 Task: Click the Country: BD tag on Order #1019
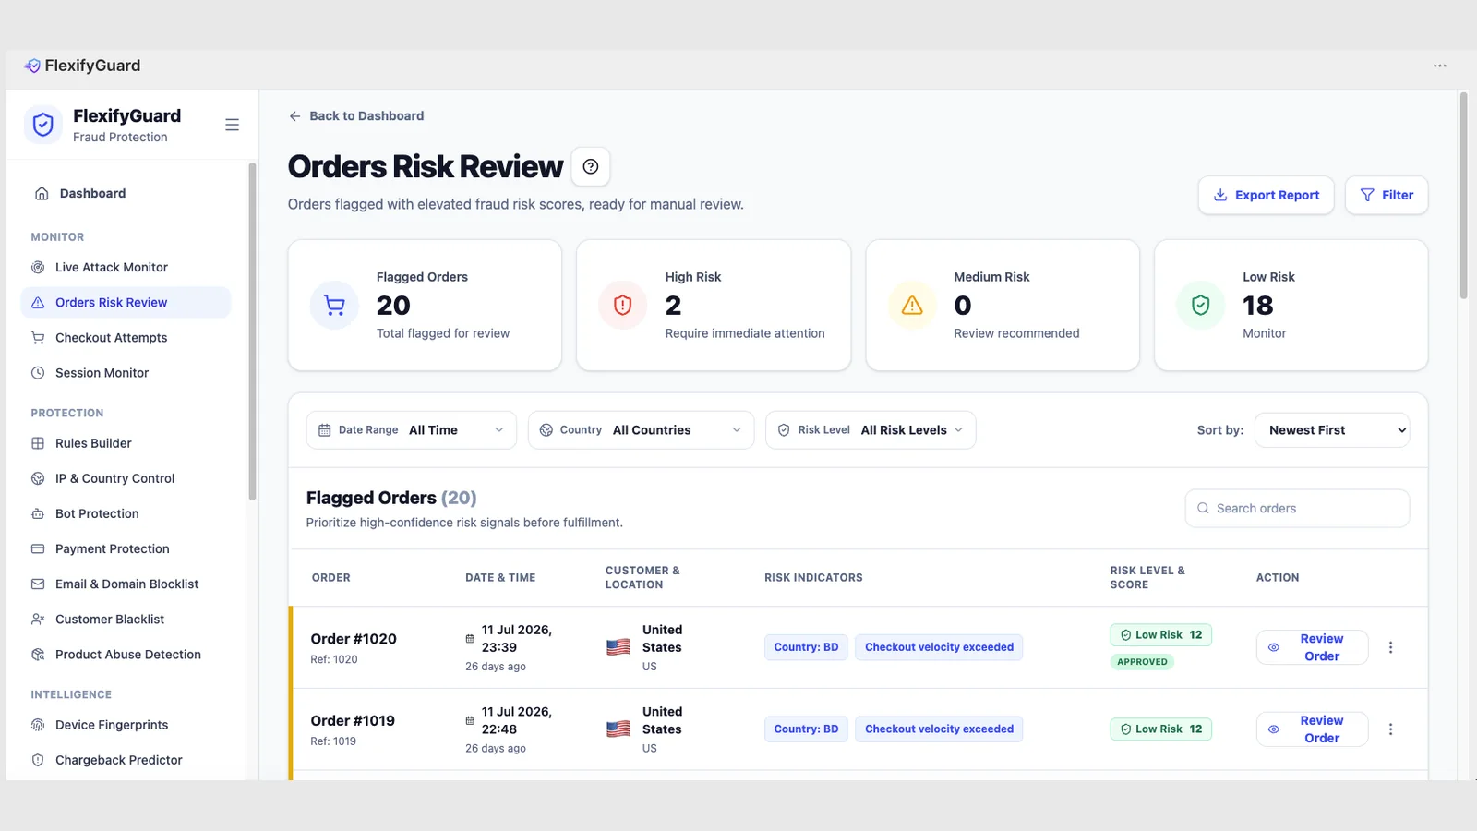coord(806,729)
